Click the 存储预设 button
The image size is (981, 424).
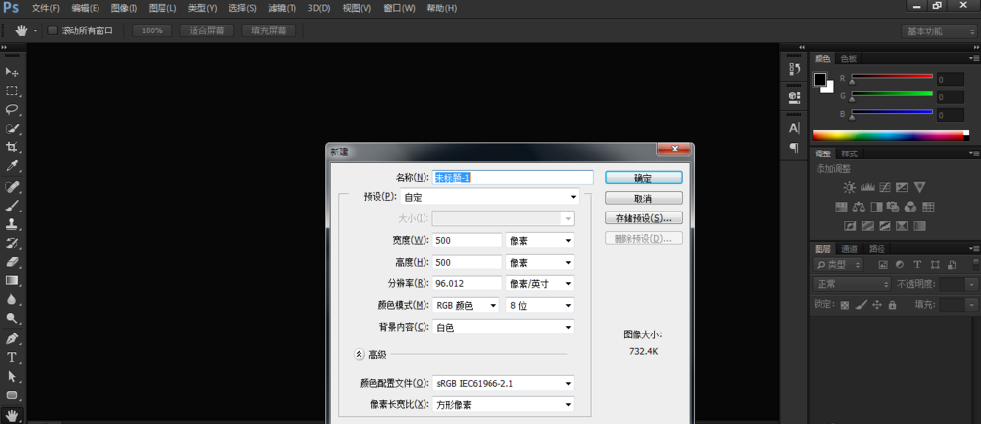[643, 218]
